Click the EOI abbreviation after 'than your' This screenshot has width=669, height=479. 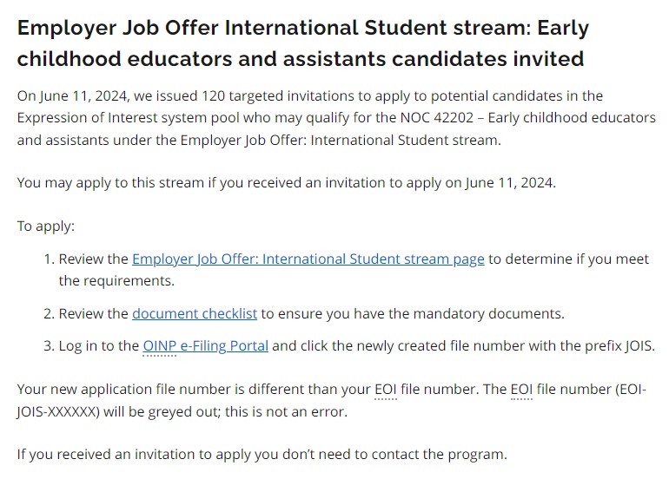(x=386, y=389)
